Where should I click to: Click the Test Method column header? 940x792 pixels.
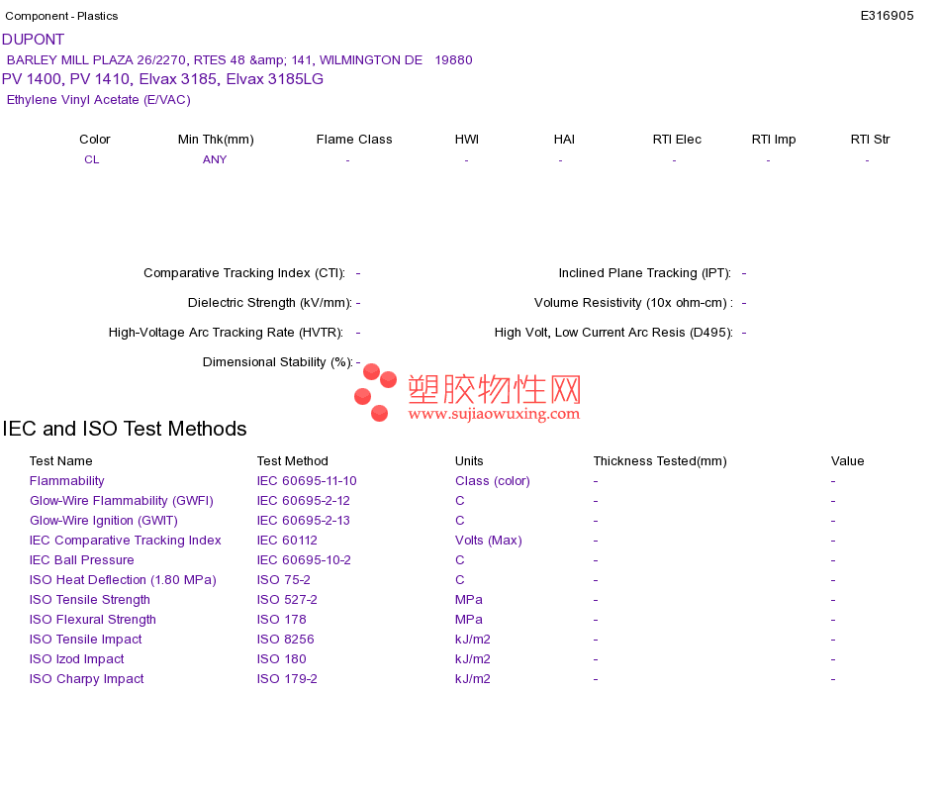tap(293, 461)
